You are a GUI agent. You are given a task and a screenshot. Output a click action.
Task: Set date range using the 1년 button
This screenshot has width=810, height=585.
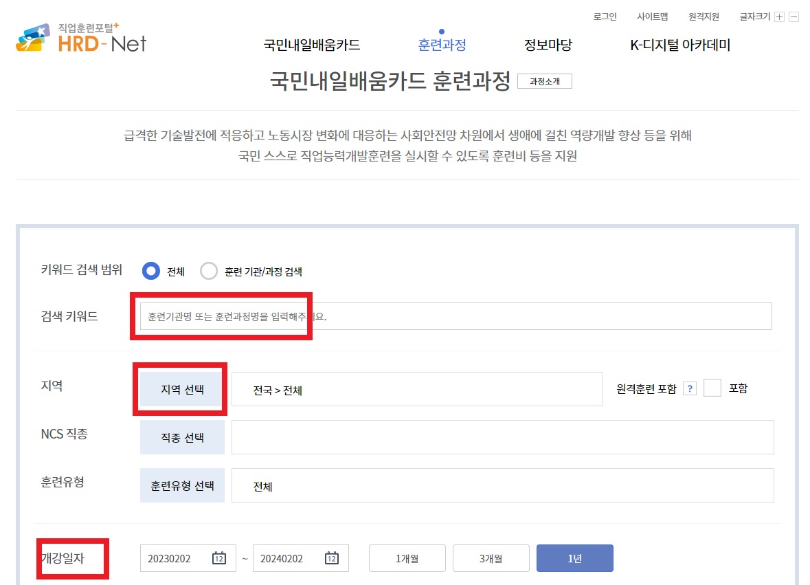(x=575, y=558)
